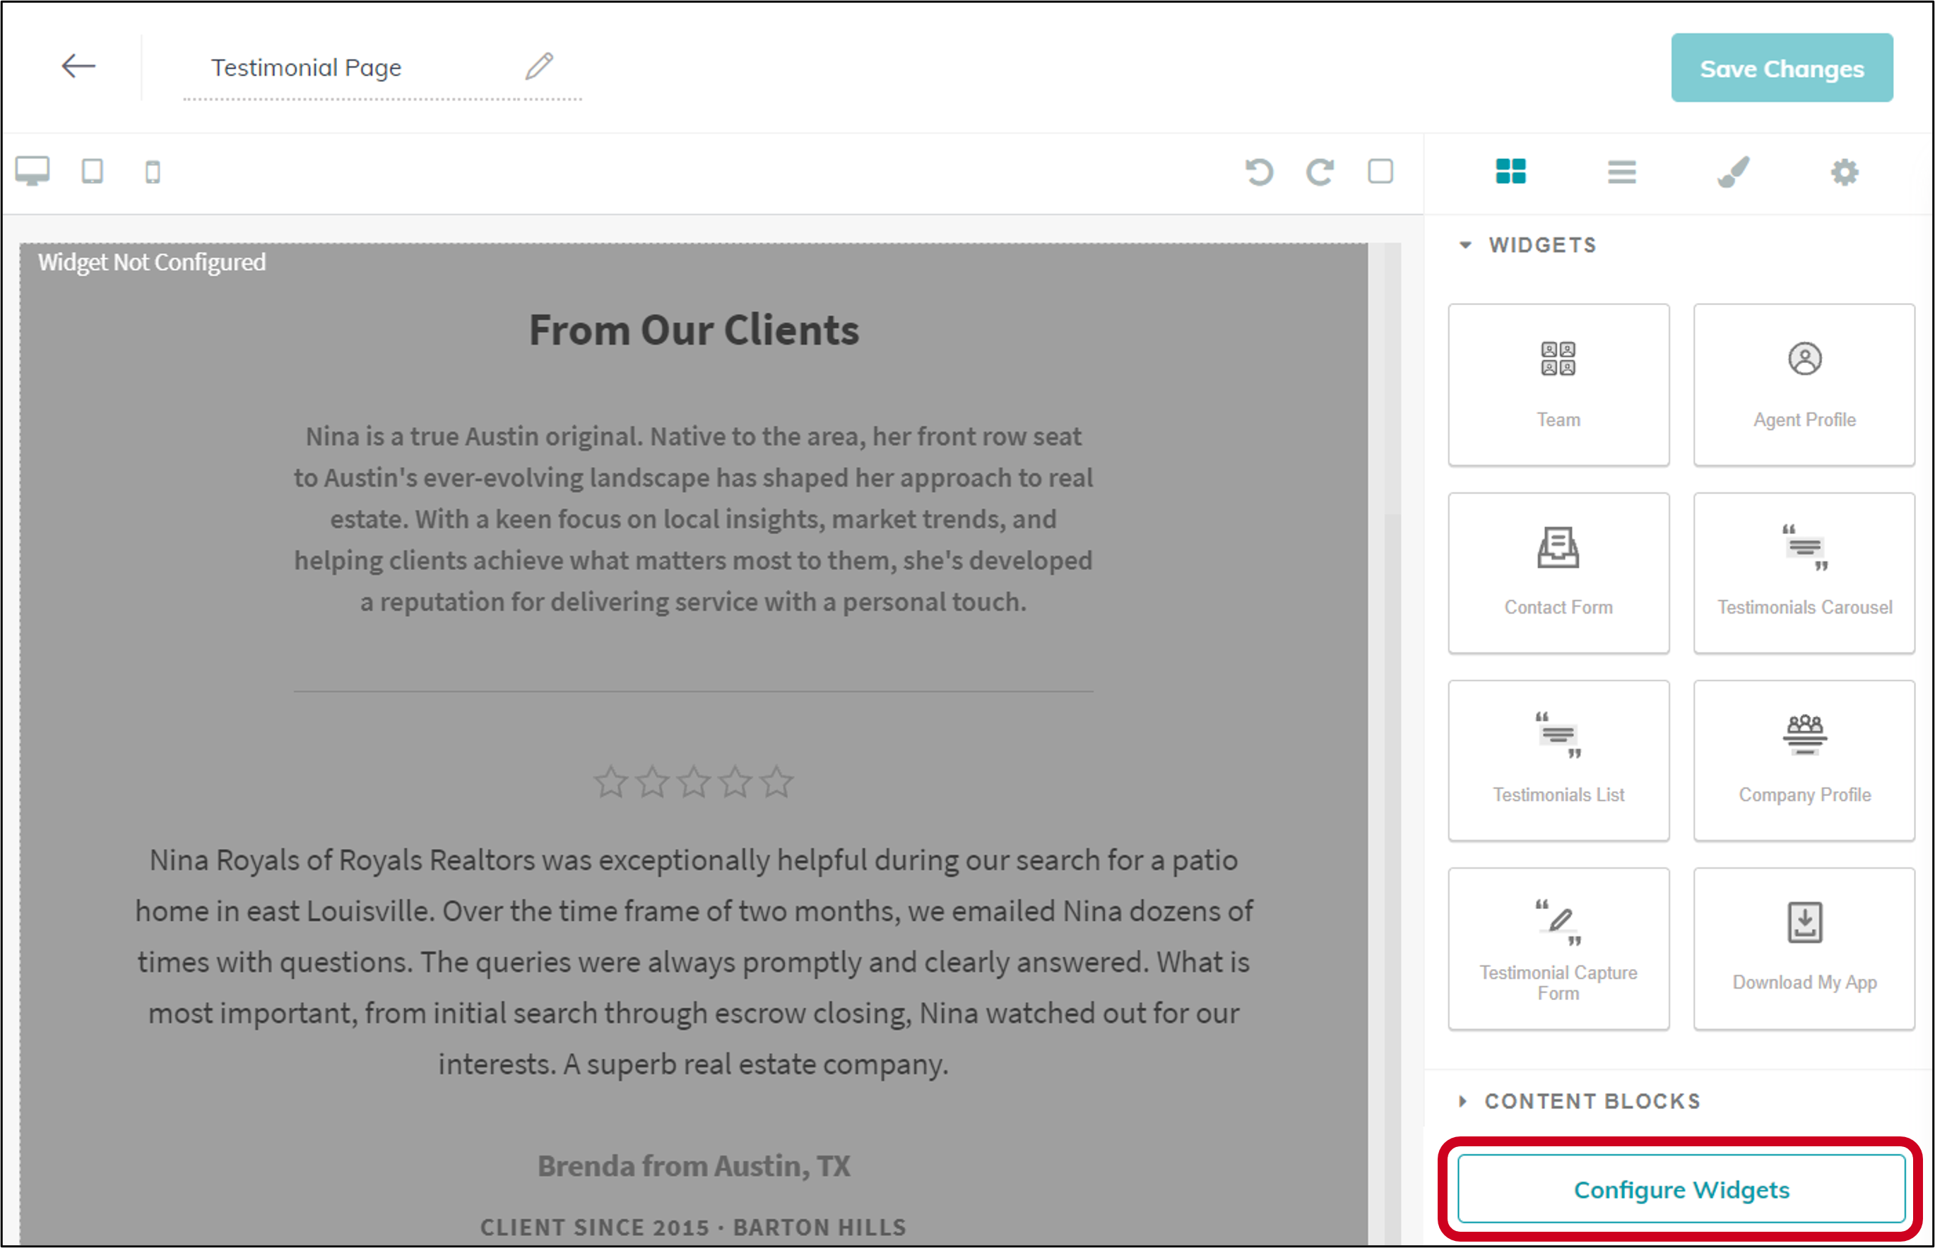Select the Contact Form widget
Viewport: 1935px width, 1248px height.
[x=1558, y=572]
